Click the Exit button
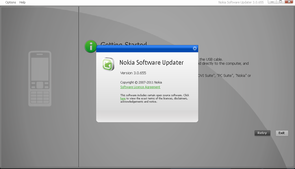The image size is (295, 169). click(282, 133)
